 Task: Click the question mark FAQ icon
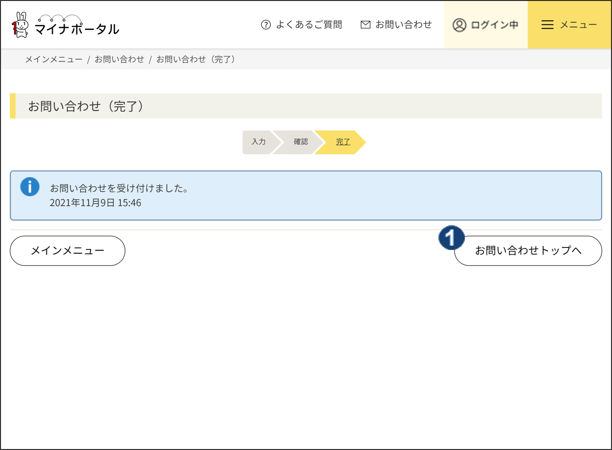pyautogui.click(x=266, y=25)
